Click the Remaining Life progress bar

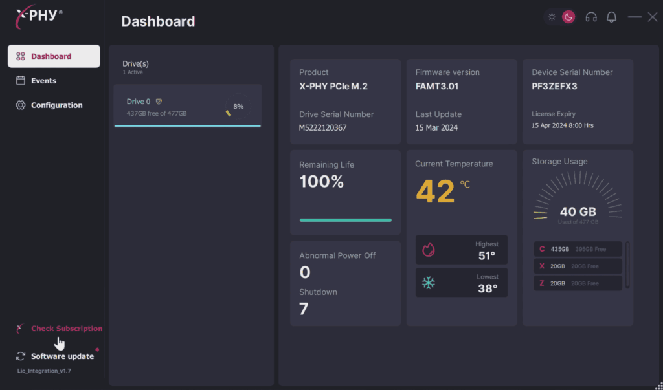pos(345,220)
